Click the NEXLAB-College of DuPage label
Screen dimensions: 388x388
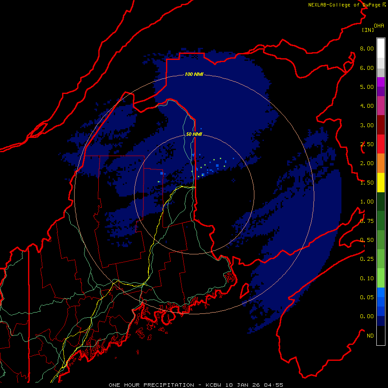(344, 5)
